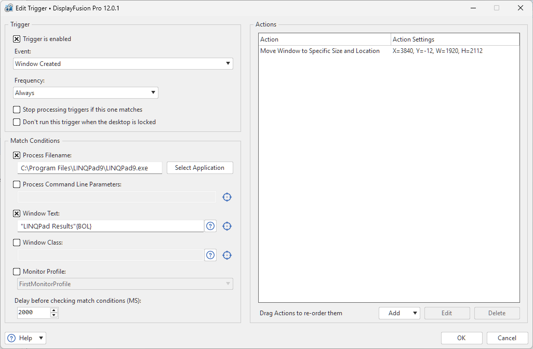Disable the Trigger is enabled checkbox

point(17,39)
